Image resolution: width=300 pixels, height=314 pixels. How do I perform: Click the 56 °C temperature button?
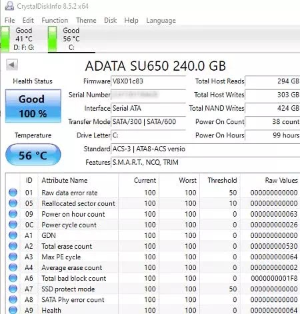click(33, 155)
